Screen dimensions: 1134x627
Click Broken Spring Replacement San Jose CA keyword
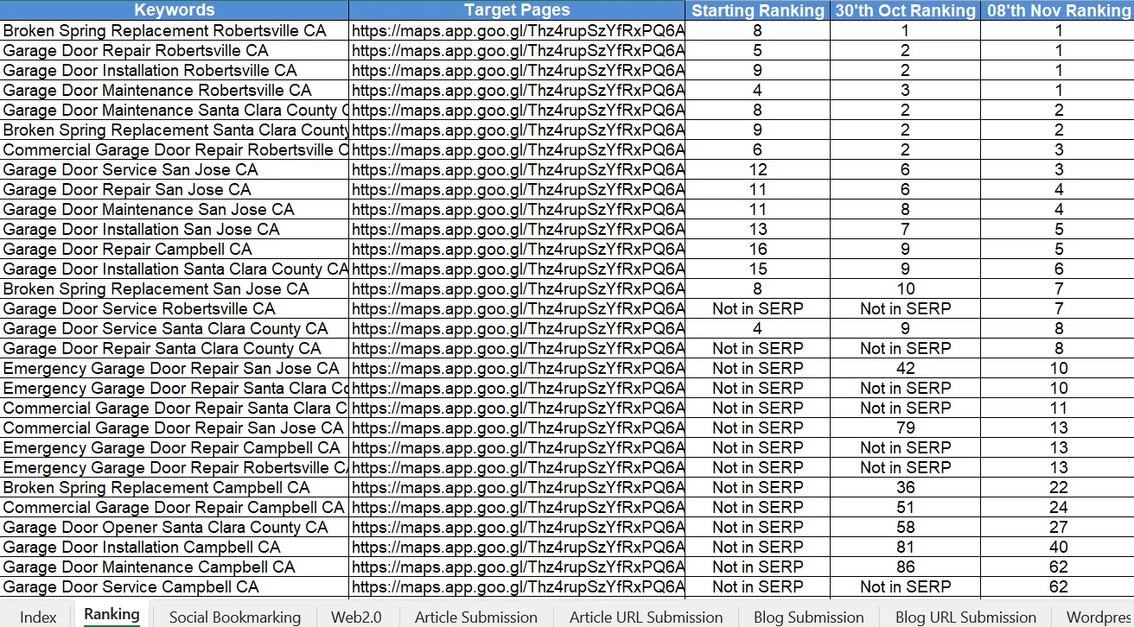[x=175, y=288]
